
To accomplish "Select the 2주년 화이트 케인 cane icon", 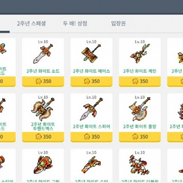I will coord(140,54).
